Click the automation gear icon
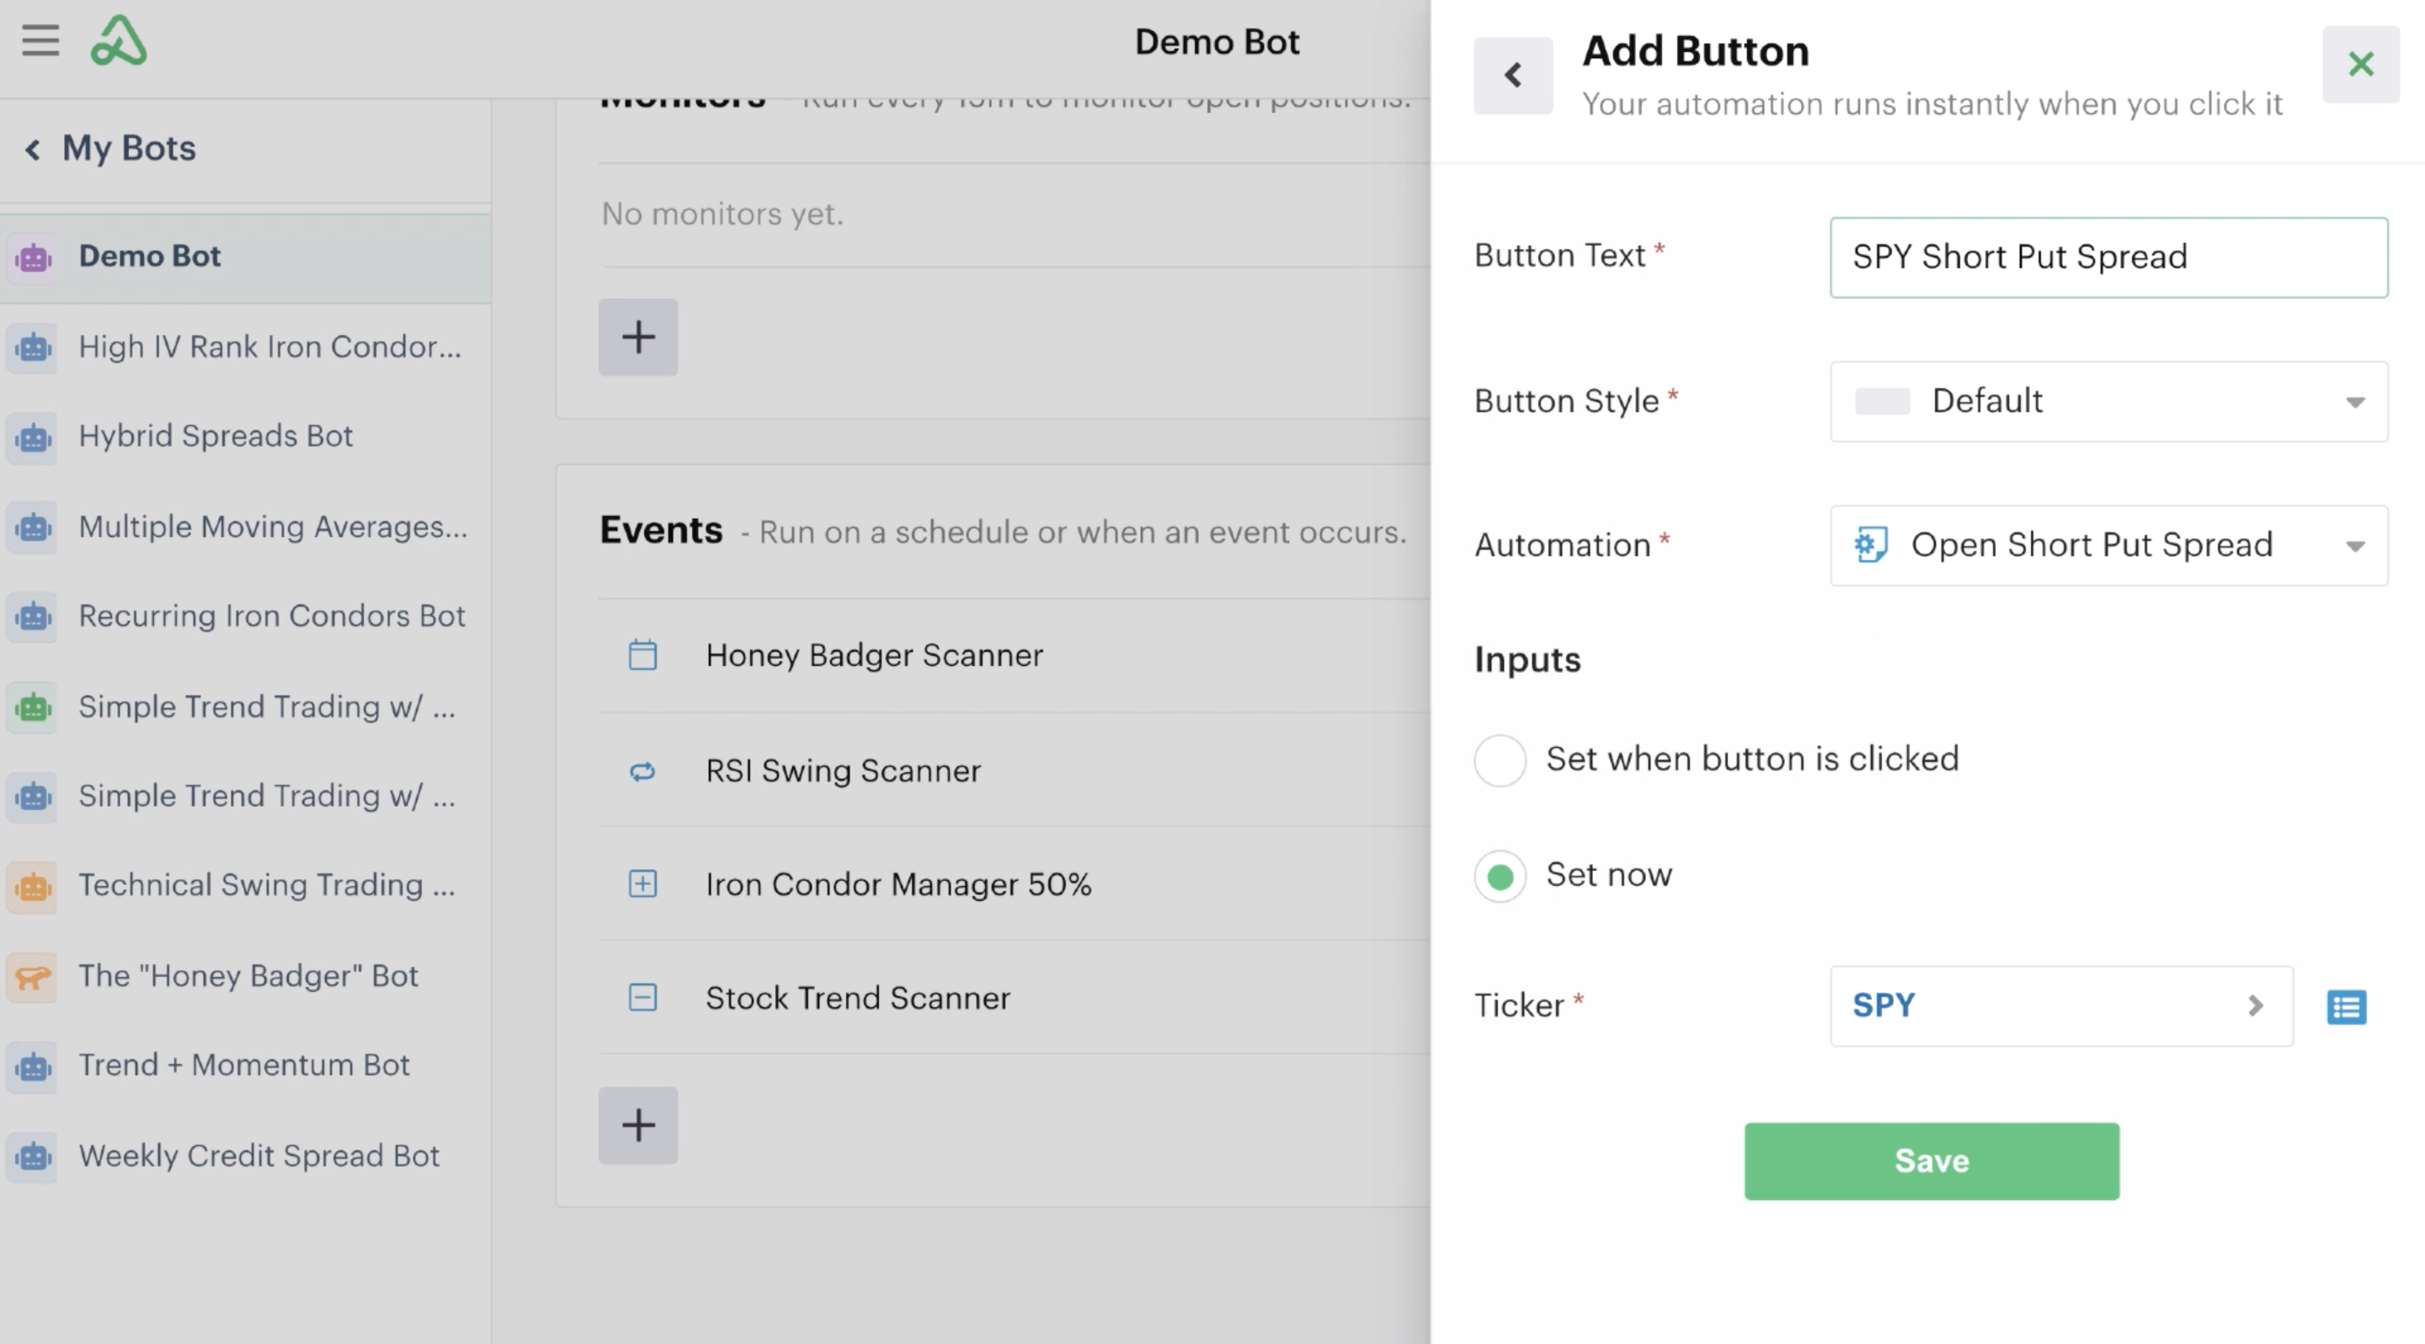This screenshot has height=1344, width=2425. pyautogui.click(x=1870, y=546)
